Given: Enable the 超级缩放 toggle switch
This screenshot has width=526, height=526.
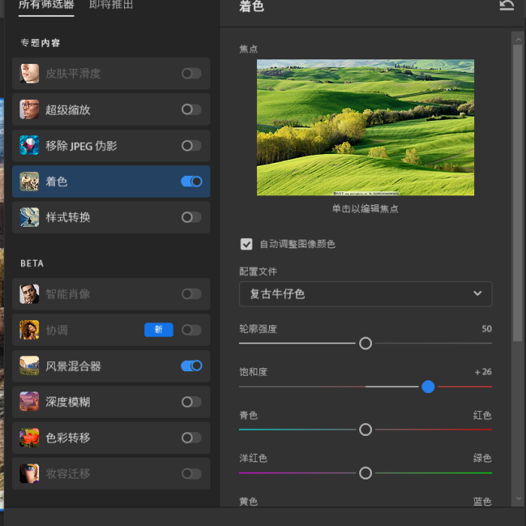Looking at the screenshot, I should point(192,110).
